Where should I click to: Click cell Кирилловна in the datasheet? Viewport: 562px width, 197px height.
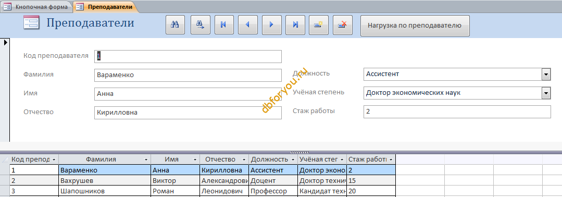click(224, 170)
